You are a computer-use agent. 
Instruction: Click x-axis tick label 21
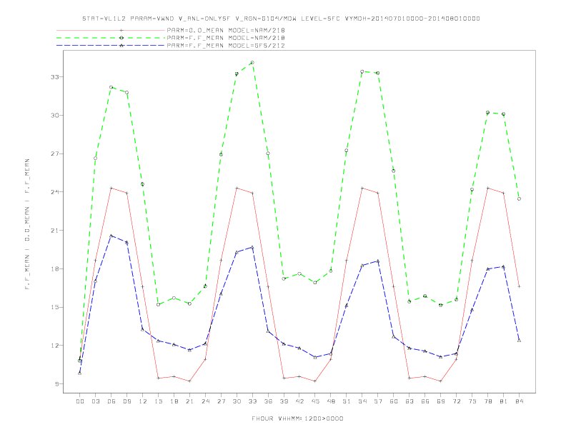pos(189,401)
